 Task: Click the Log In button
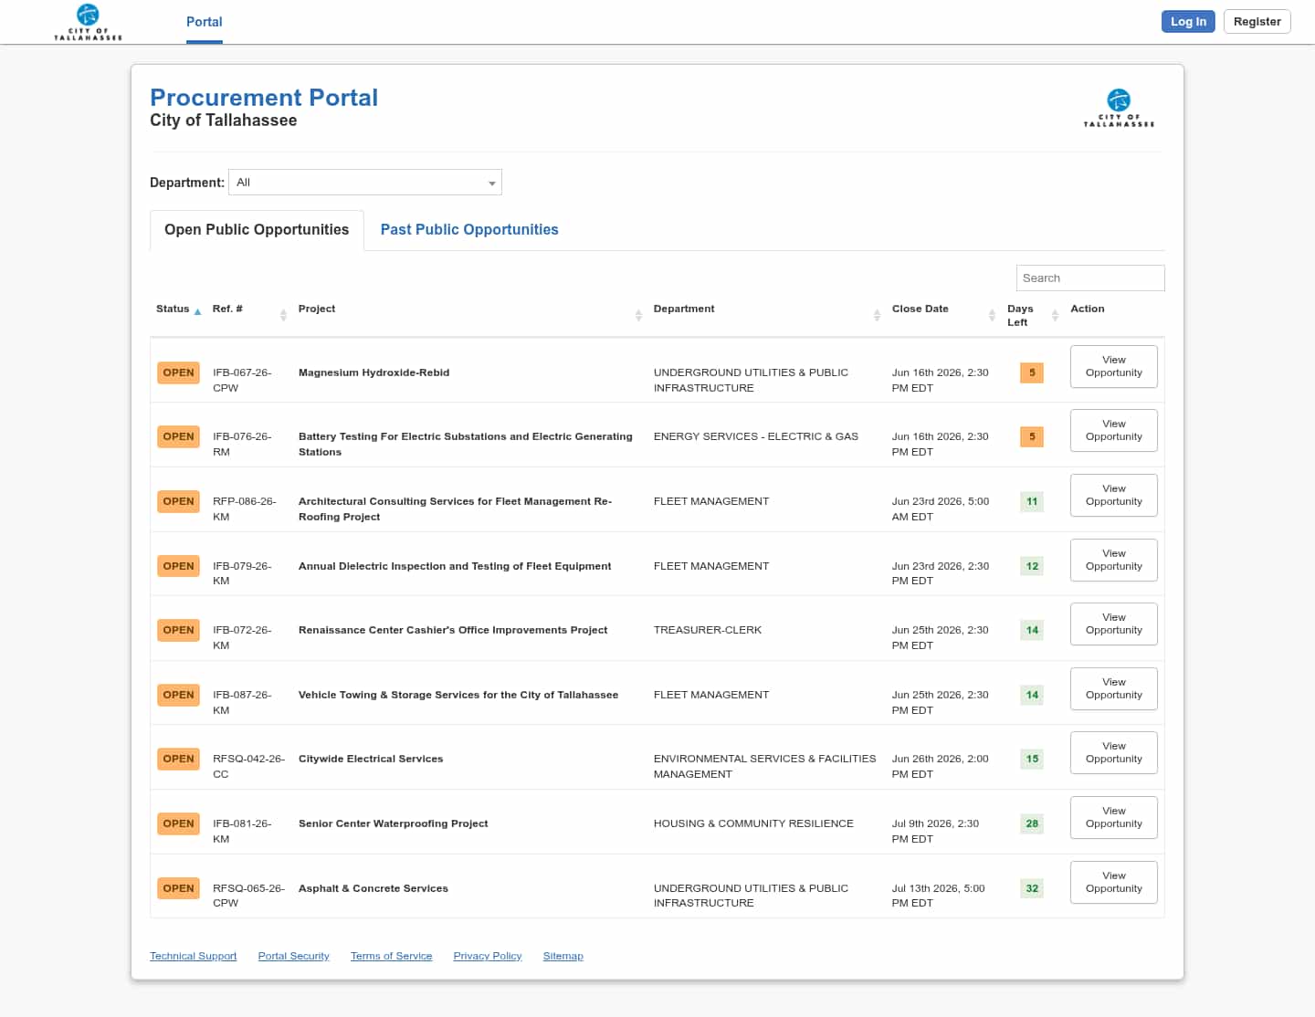point(1188,22)
